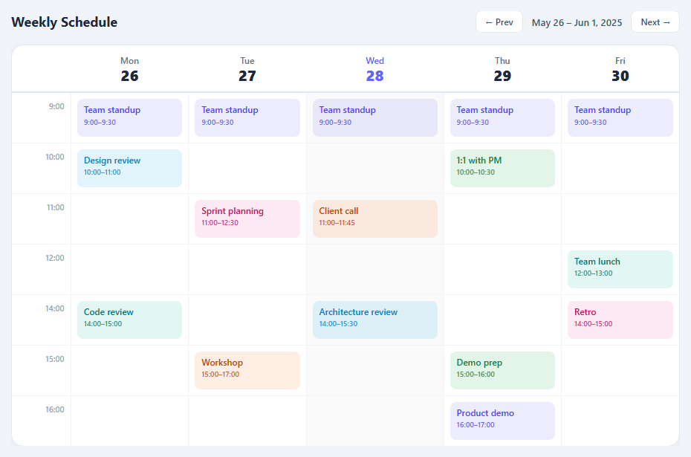Click the 9:00 time label

click(x=56, y=106)
